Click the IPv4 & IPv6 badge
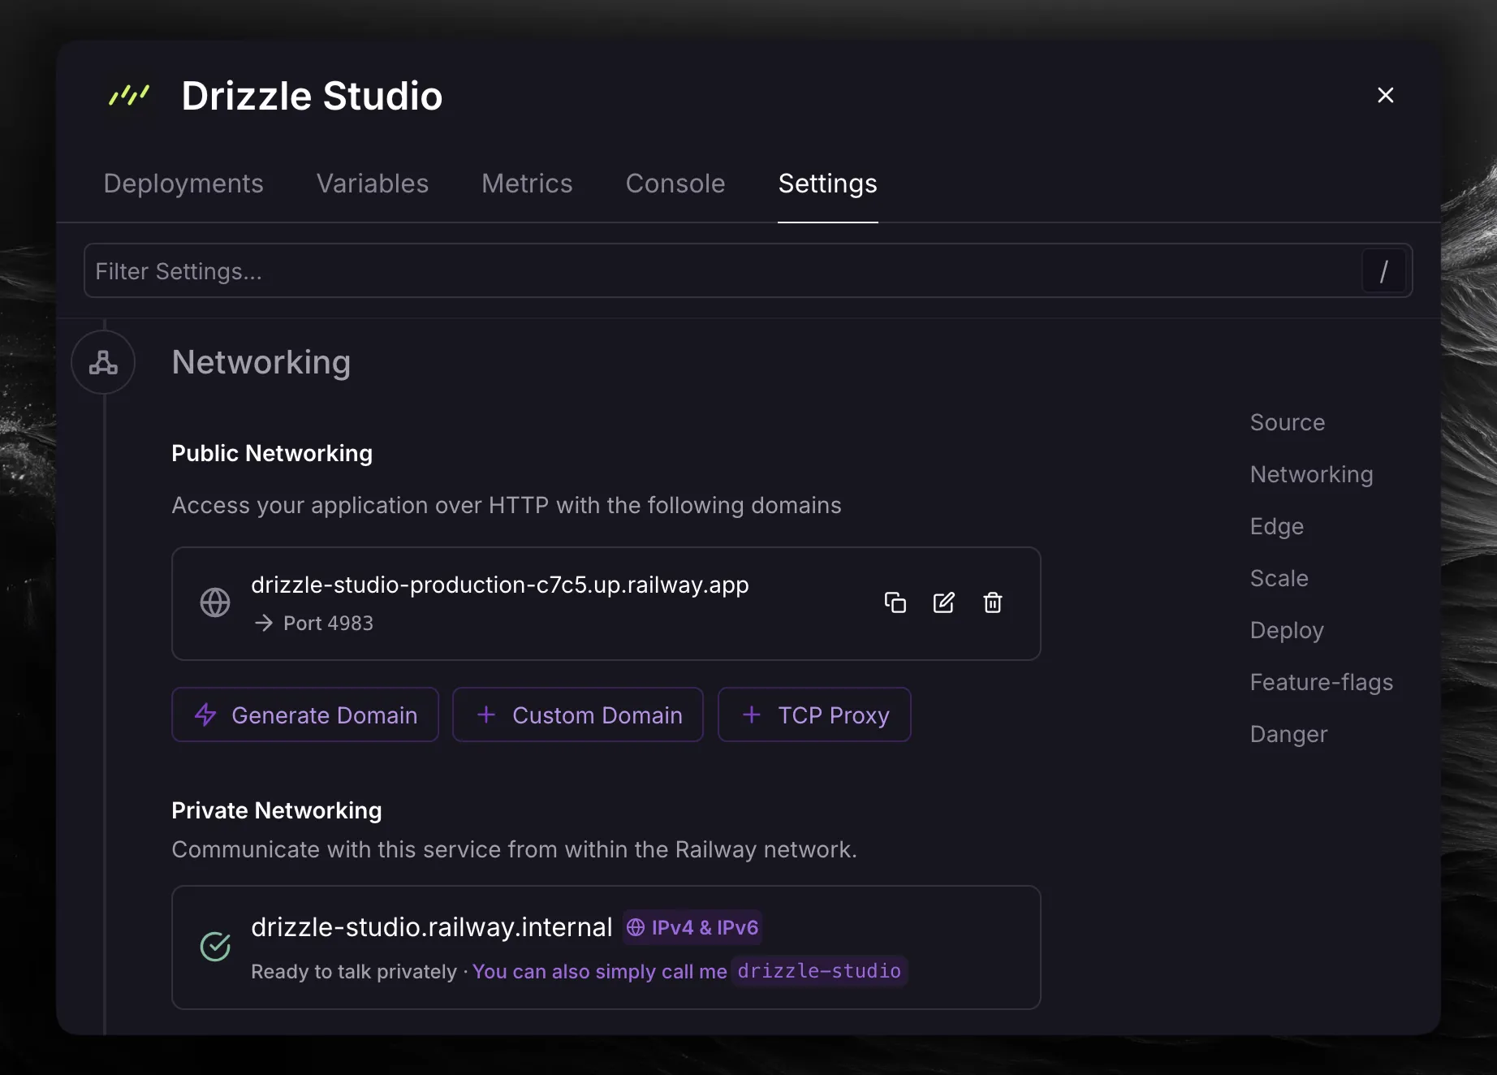Image resolution: width=1497 pixels, height=1075 pixels. coord(692,927)
